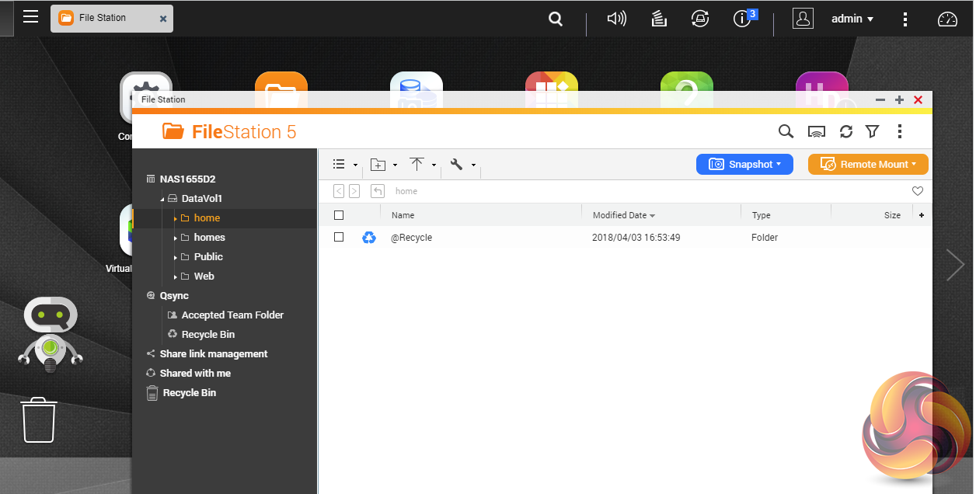976x494 pixels.
Task: Expand the Public folder arrow
Action: (176, 257)
